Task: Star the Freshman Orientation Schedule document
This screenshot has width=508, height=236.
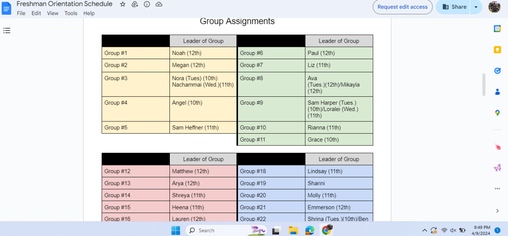Action: tap(123, 4)
